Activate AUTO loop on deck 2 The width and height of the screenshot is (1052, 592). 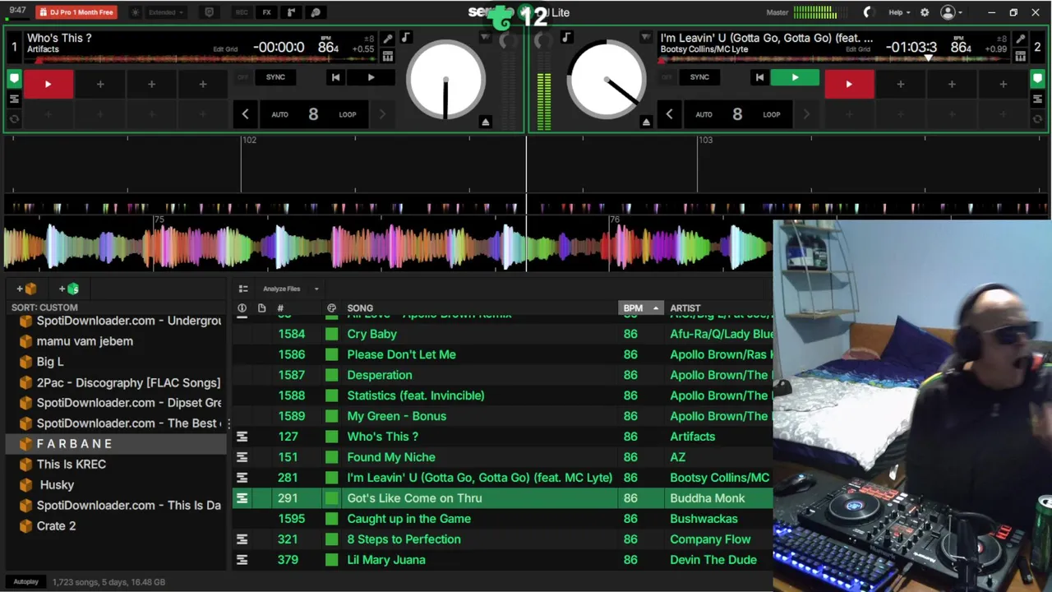coord(704,114)
